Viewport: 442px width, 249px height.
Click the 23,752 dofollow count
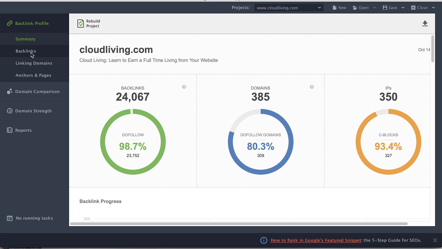pos(133,156)
